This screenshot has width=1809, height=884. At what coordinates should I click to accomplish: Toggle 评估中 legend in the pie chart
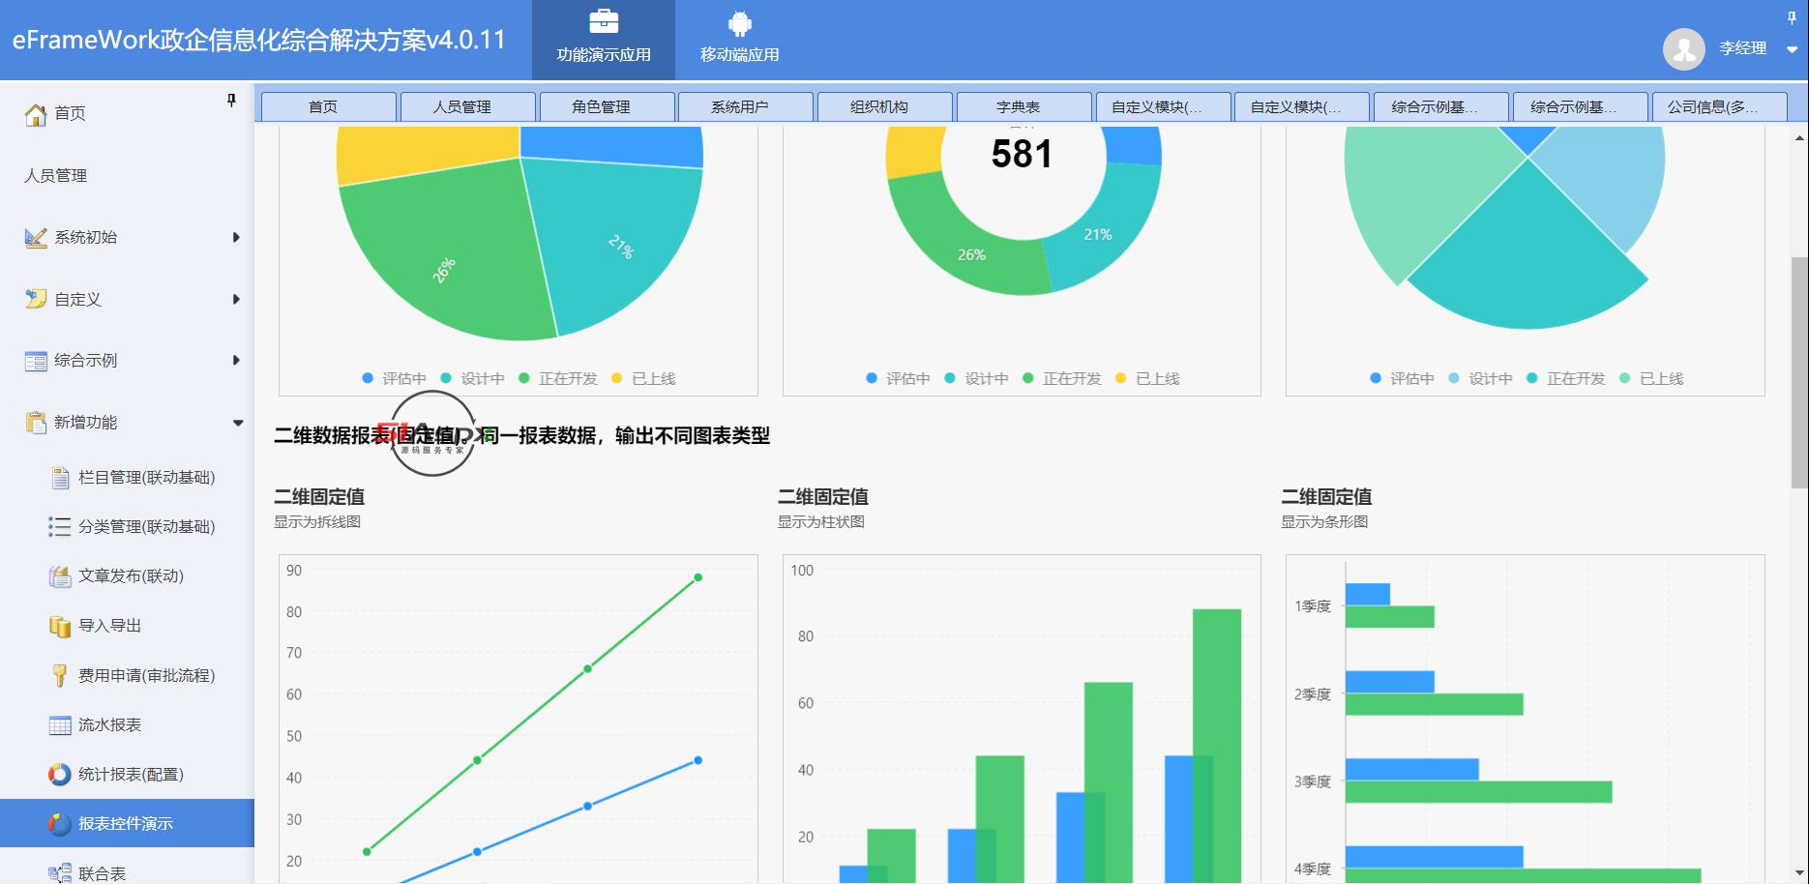point(394,378)
